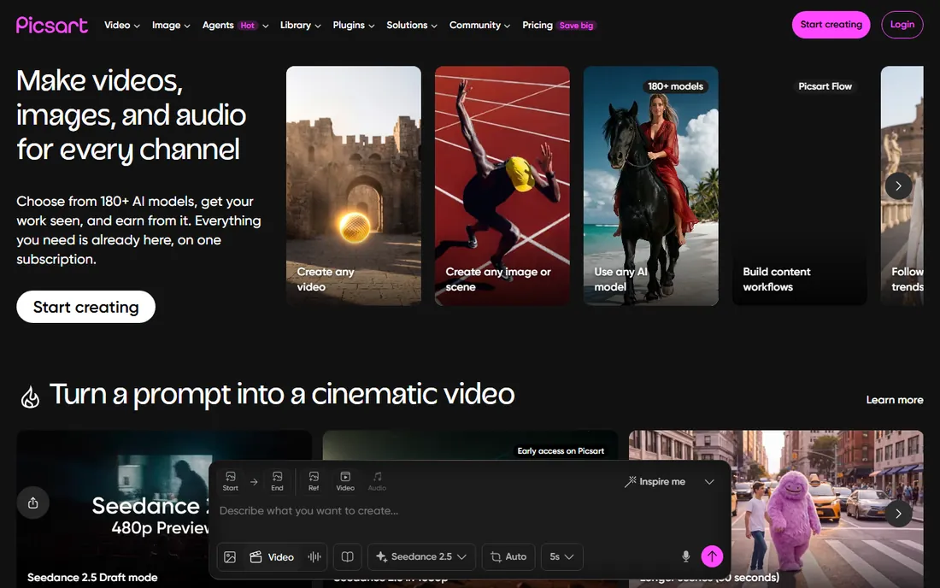Select Video generation mode
Image resolution: width=940 pixels, height=588 pixels.
tap(272, 557)
